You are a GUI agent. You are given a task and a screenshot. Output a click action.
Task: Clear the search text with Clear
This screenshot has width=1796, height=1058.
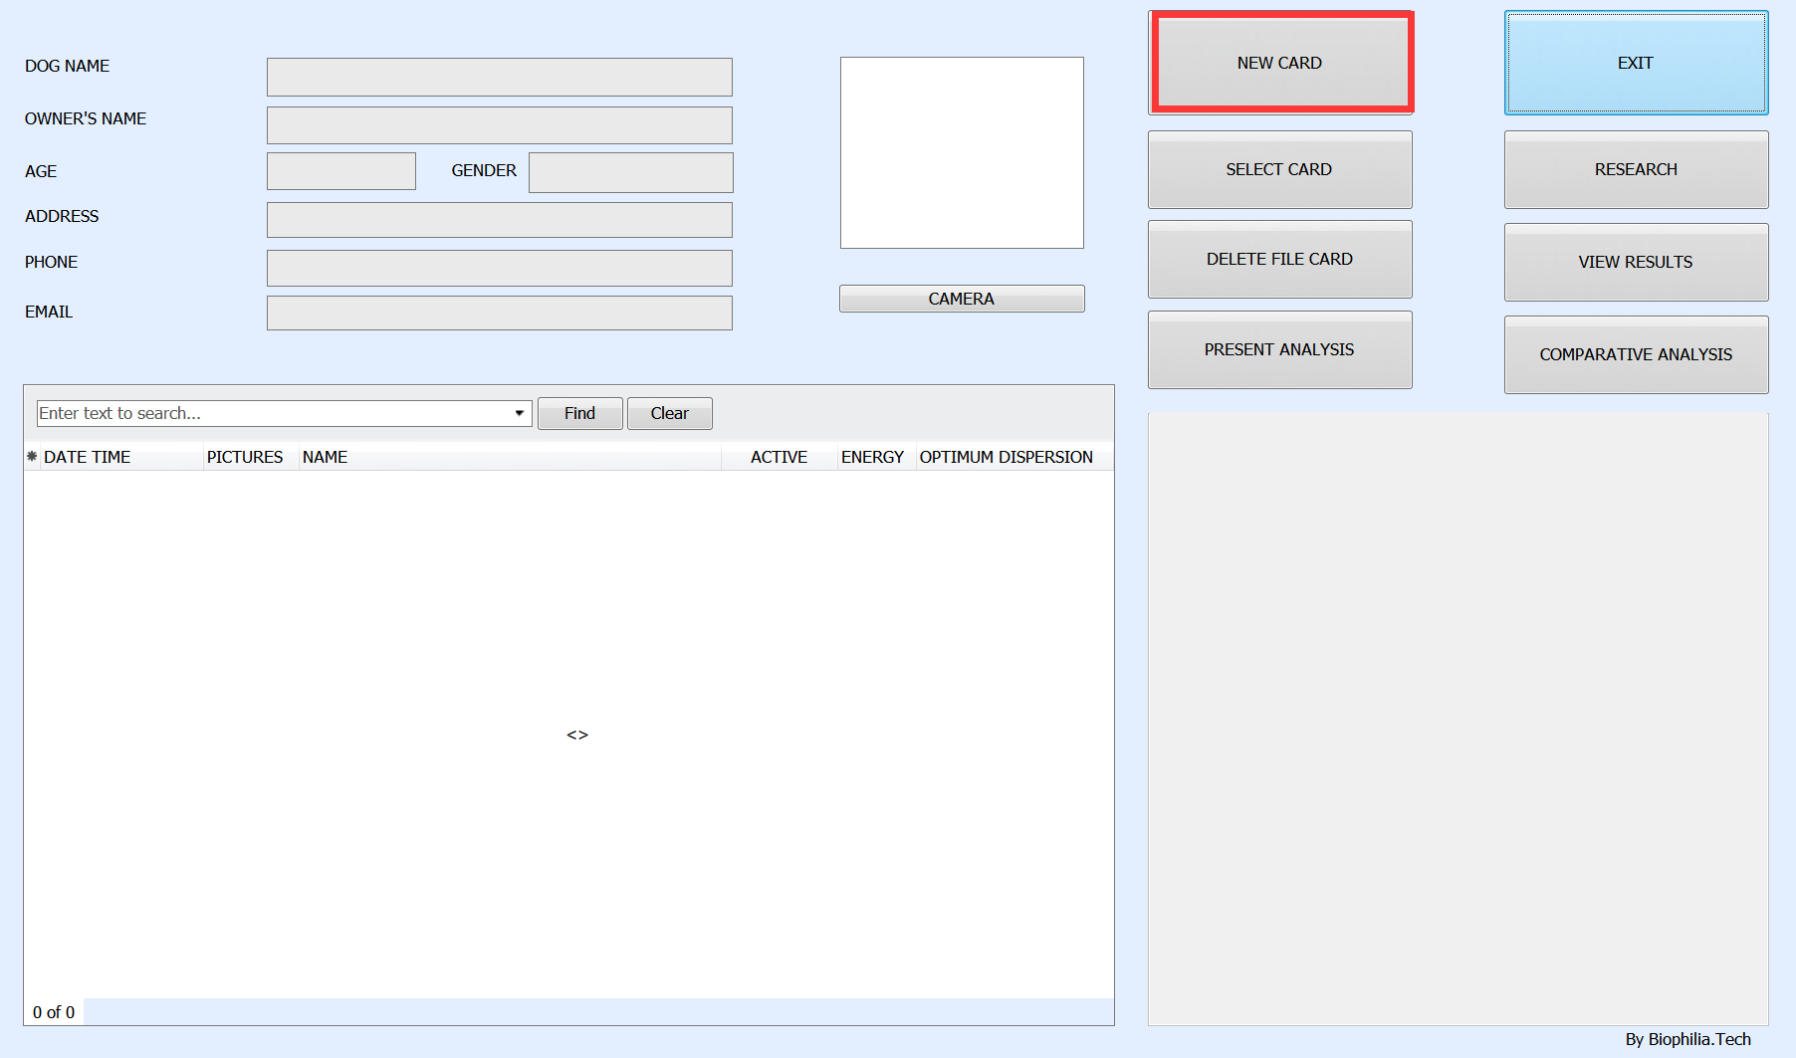[x=669, y=414]
